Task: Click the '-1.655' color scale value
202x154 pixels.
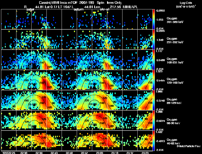Action: [160, 20]
